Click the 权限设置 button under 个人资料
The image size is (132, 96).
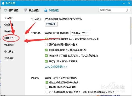[x=51, y=24]
